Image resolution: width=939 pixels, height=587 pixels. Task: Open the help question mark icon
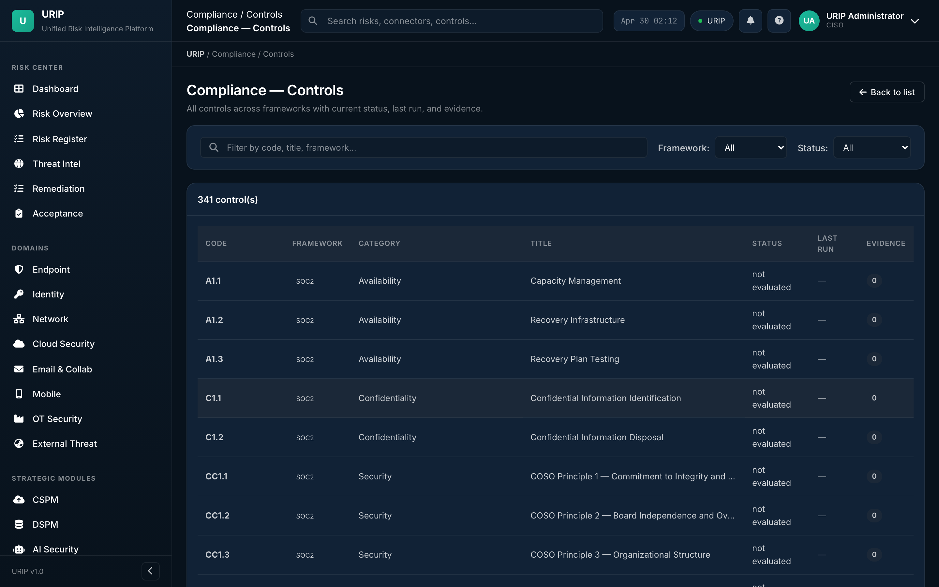click(x=779, y=21)
